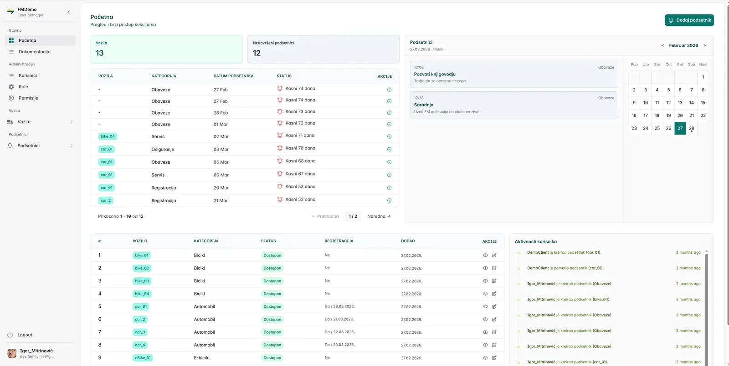Expand the Vozila sidebar submenu
This screenshot has height=366, width=729.
pyautogui.click(x=72, y=122)
